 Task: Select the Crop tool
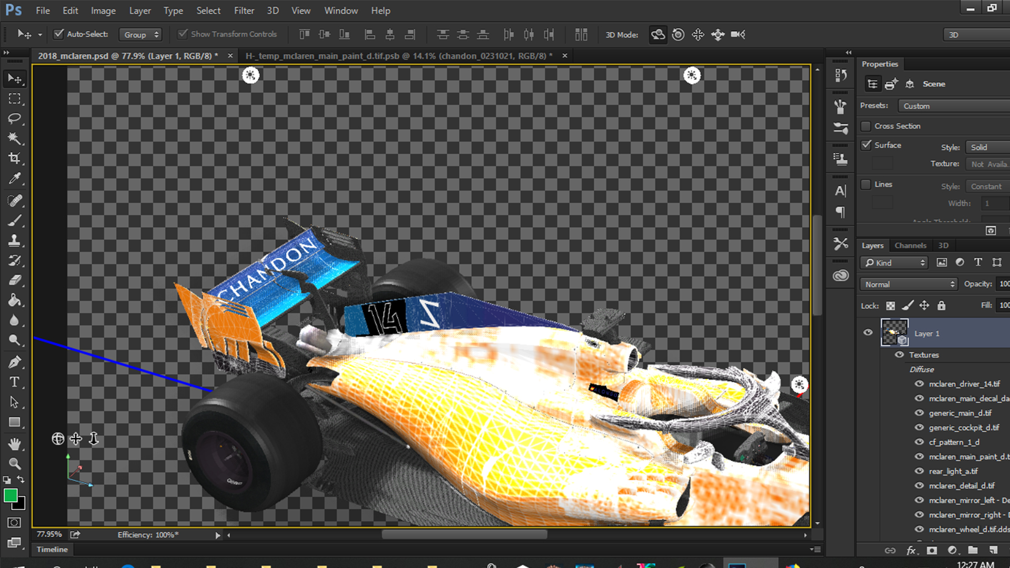14,158
